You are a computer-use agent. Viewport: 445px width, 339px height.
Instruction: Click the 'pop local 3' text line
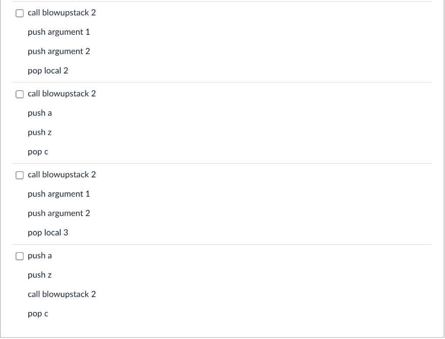pos(48,233)
